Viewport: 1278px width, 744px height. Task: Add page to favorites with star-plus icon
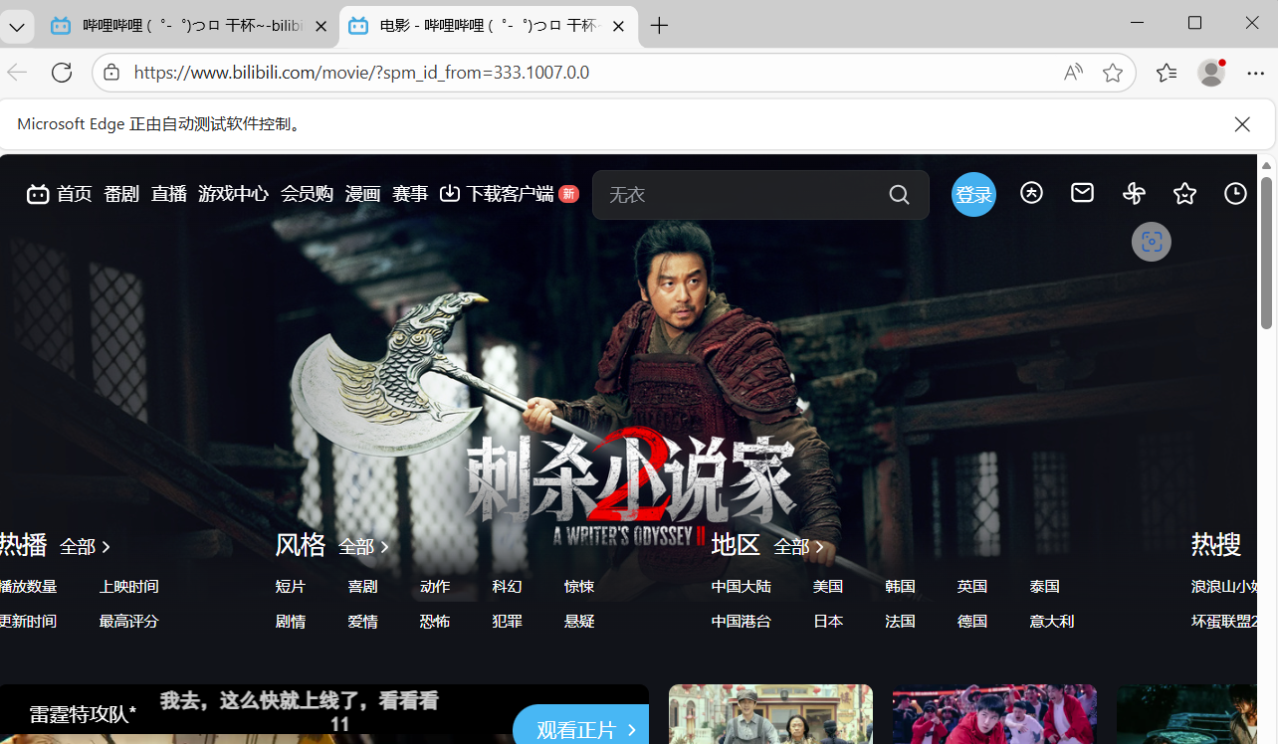coord(1113,73)
